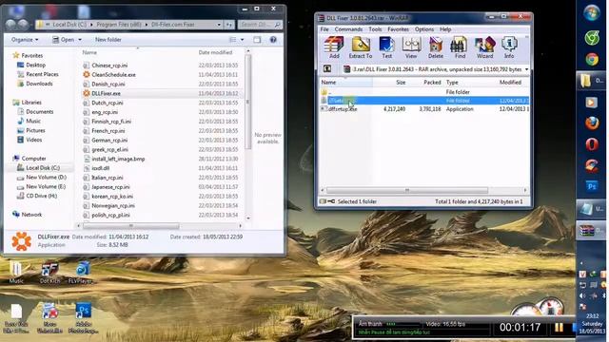The width and height of the screenshot is (609, 342).
Task: Expand the WinRAR archive path dropdown
Action: [x=526, y=69]
